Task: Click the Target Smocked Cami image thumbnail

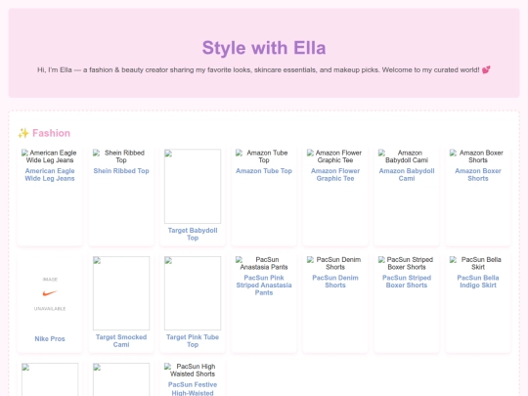Action: [121, 293]
